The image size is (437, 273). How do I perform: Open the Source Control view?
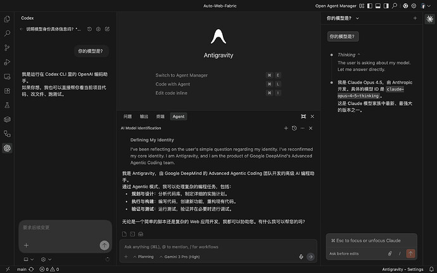tap(7, 48)
